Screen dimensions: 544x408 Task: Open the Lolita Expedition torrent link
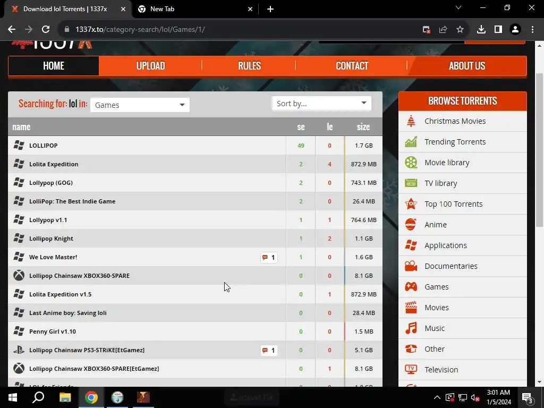(x=54, y=164)
